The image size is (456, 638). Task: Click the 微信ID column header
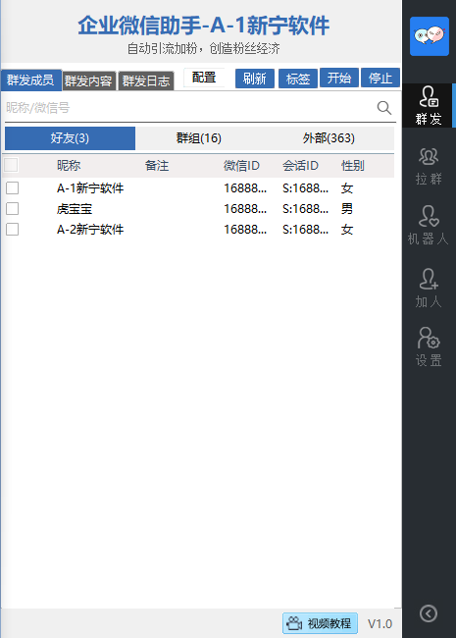pos(241,166)
